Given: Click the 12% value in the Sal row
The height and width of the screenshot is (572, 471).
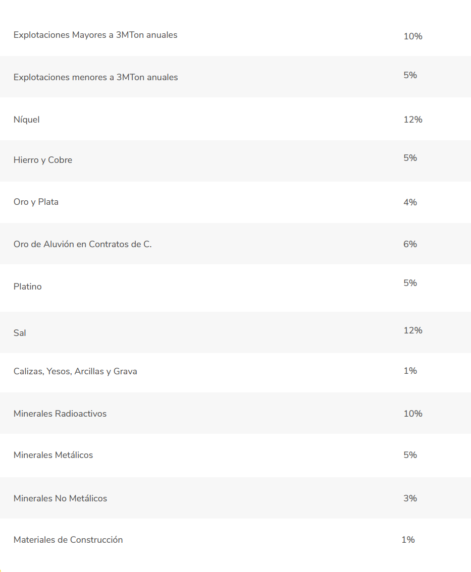Looking at the screenshot, I should tap(413, 330).
